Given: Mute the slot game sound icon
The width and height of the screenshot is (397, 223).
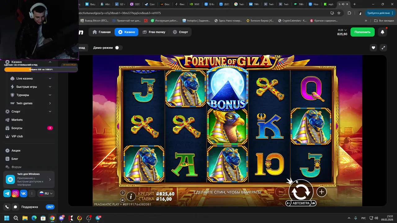Looking at the screenshot, I should (x=123, y=200).
